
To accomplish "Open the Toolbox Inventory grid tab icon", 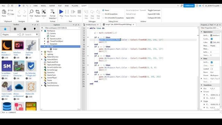I will (15, 29).
